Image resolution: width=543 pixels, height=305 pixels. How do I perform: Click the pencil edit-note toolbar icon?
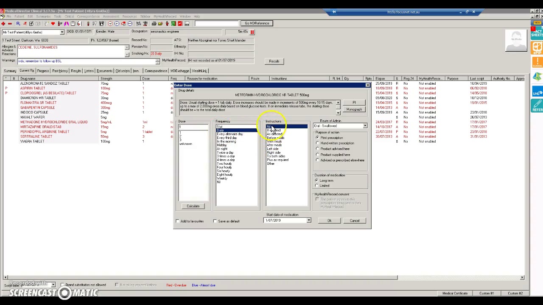pyautogui.click(x=31, y=23)
